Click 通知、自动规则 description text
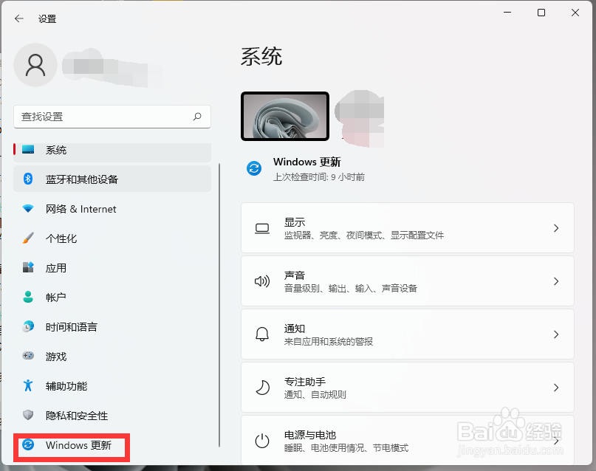The image size is (596, 471). tap(315, 395)
